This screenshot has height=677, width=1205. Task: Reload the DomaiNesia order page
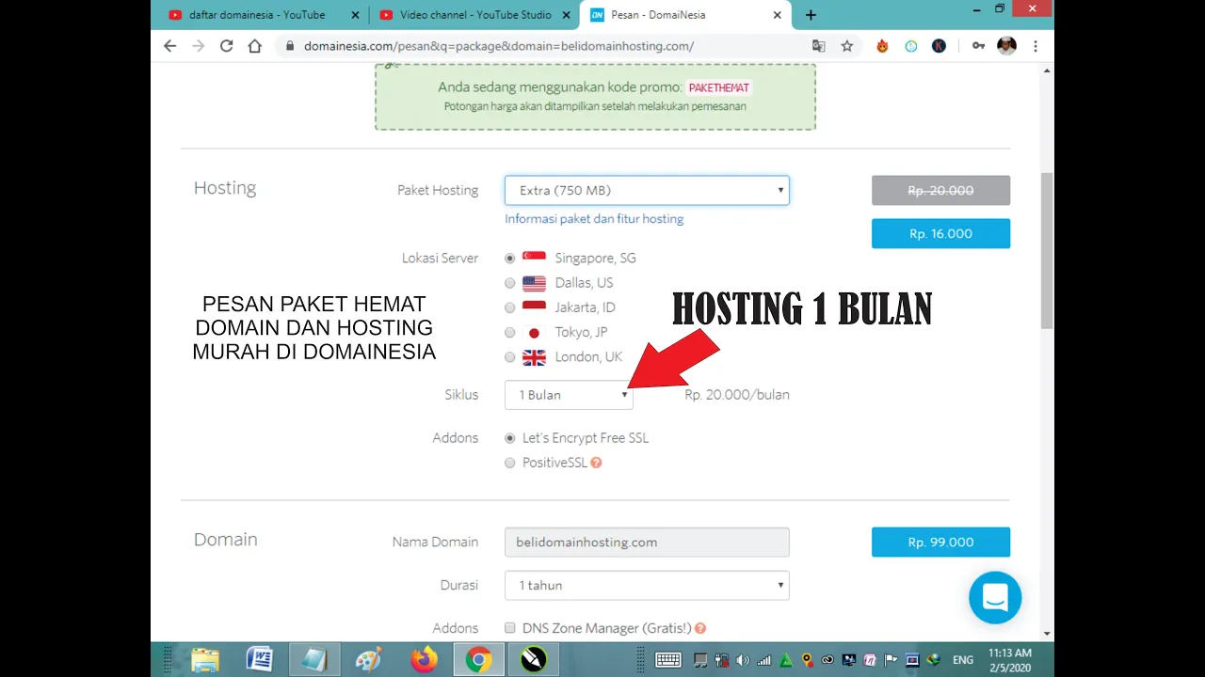(226, 45)
